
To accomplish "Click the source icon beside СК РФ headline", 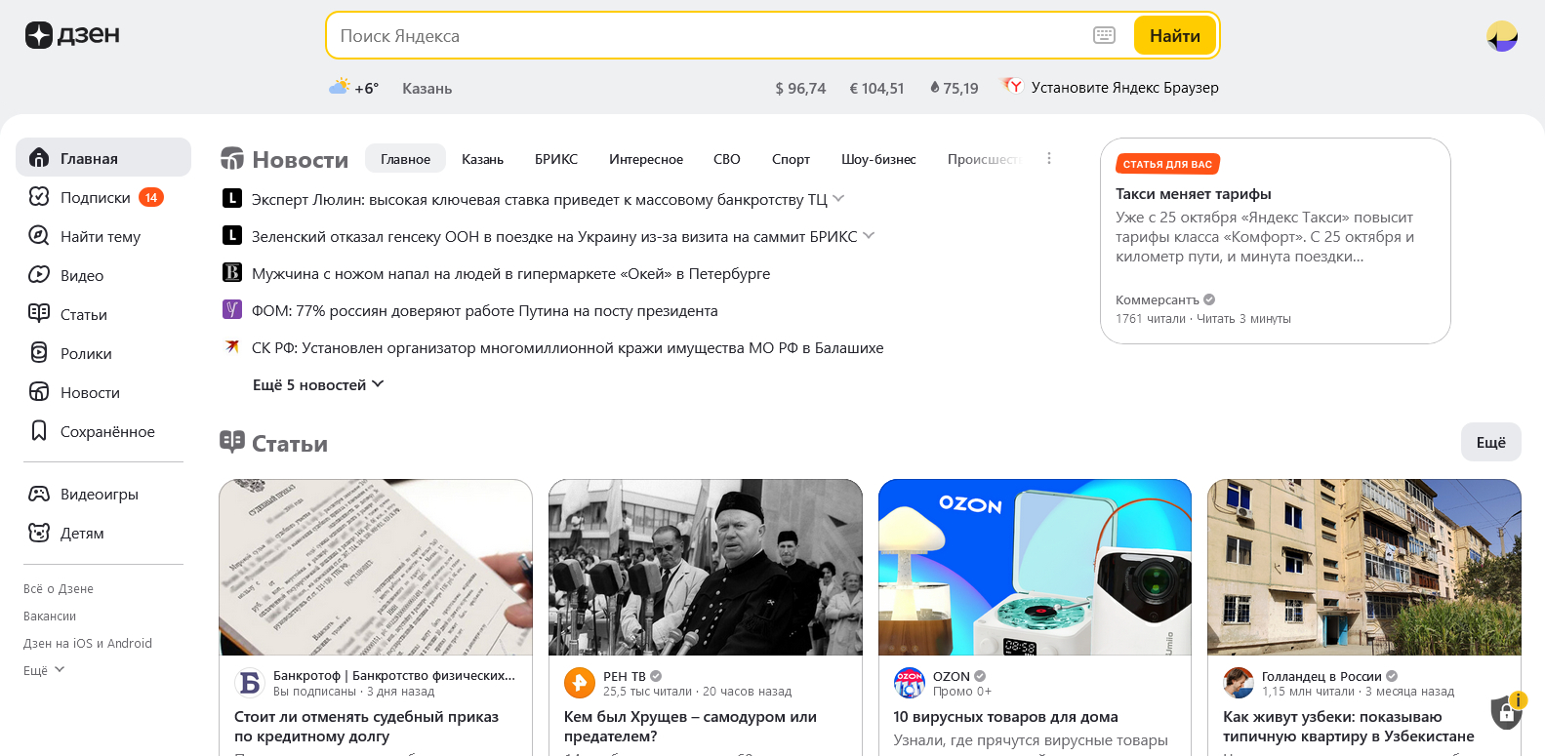I will point(232,346).
